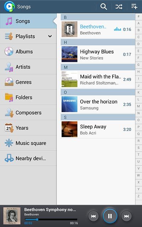This screenshot has width=142, height=227.
Task: Skip to next track
Action: tap(126, 216)
